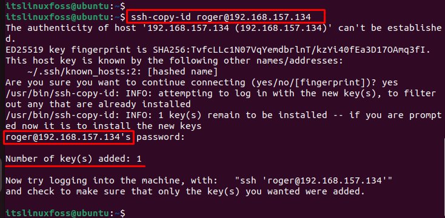The height and width of the screenshot is (218, 445).
Task: Click 'ed now it is to install the new keys'
Action: point(104,126)
